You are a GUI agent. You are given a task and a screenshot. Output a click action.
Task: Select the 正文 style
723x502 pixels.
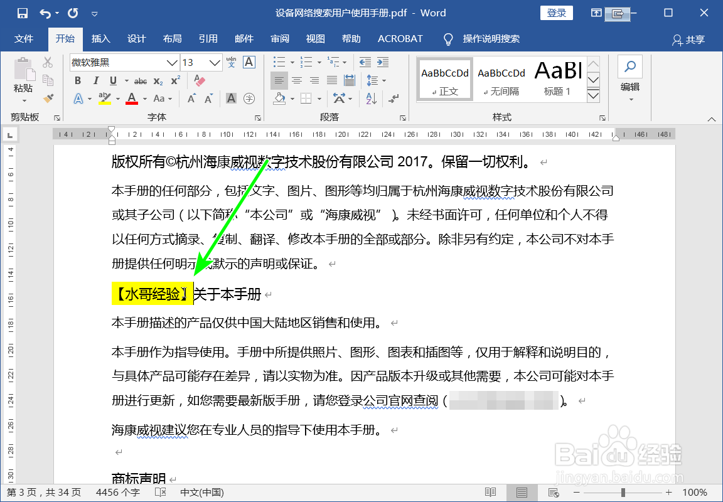tap(445, 79)
